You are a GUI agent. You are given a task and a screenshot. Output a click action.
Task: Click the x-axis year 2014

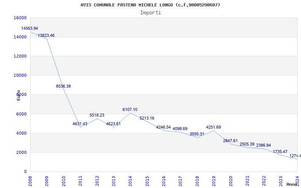(x=130, y=181)
